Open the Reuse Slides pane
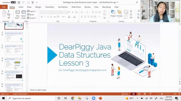 pos(23,14)
